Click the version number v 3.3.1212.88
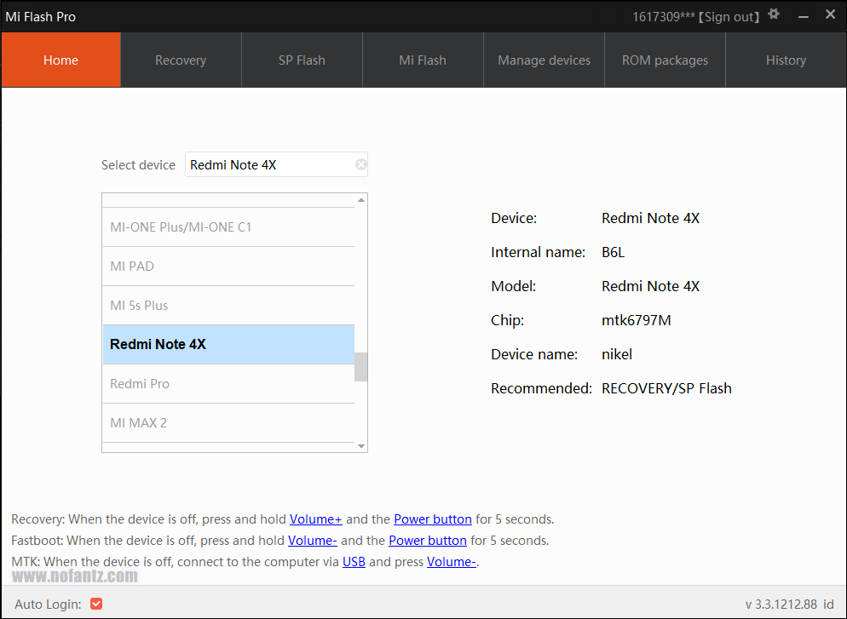The width and height of the screenshot is (847, 619). pyautogui.click(x=781, y=604)
